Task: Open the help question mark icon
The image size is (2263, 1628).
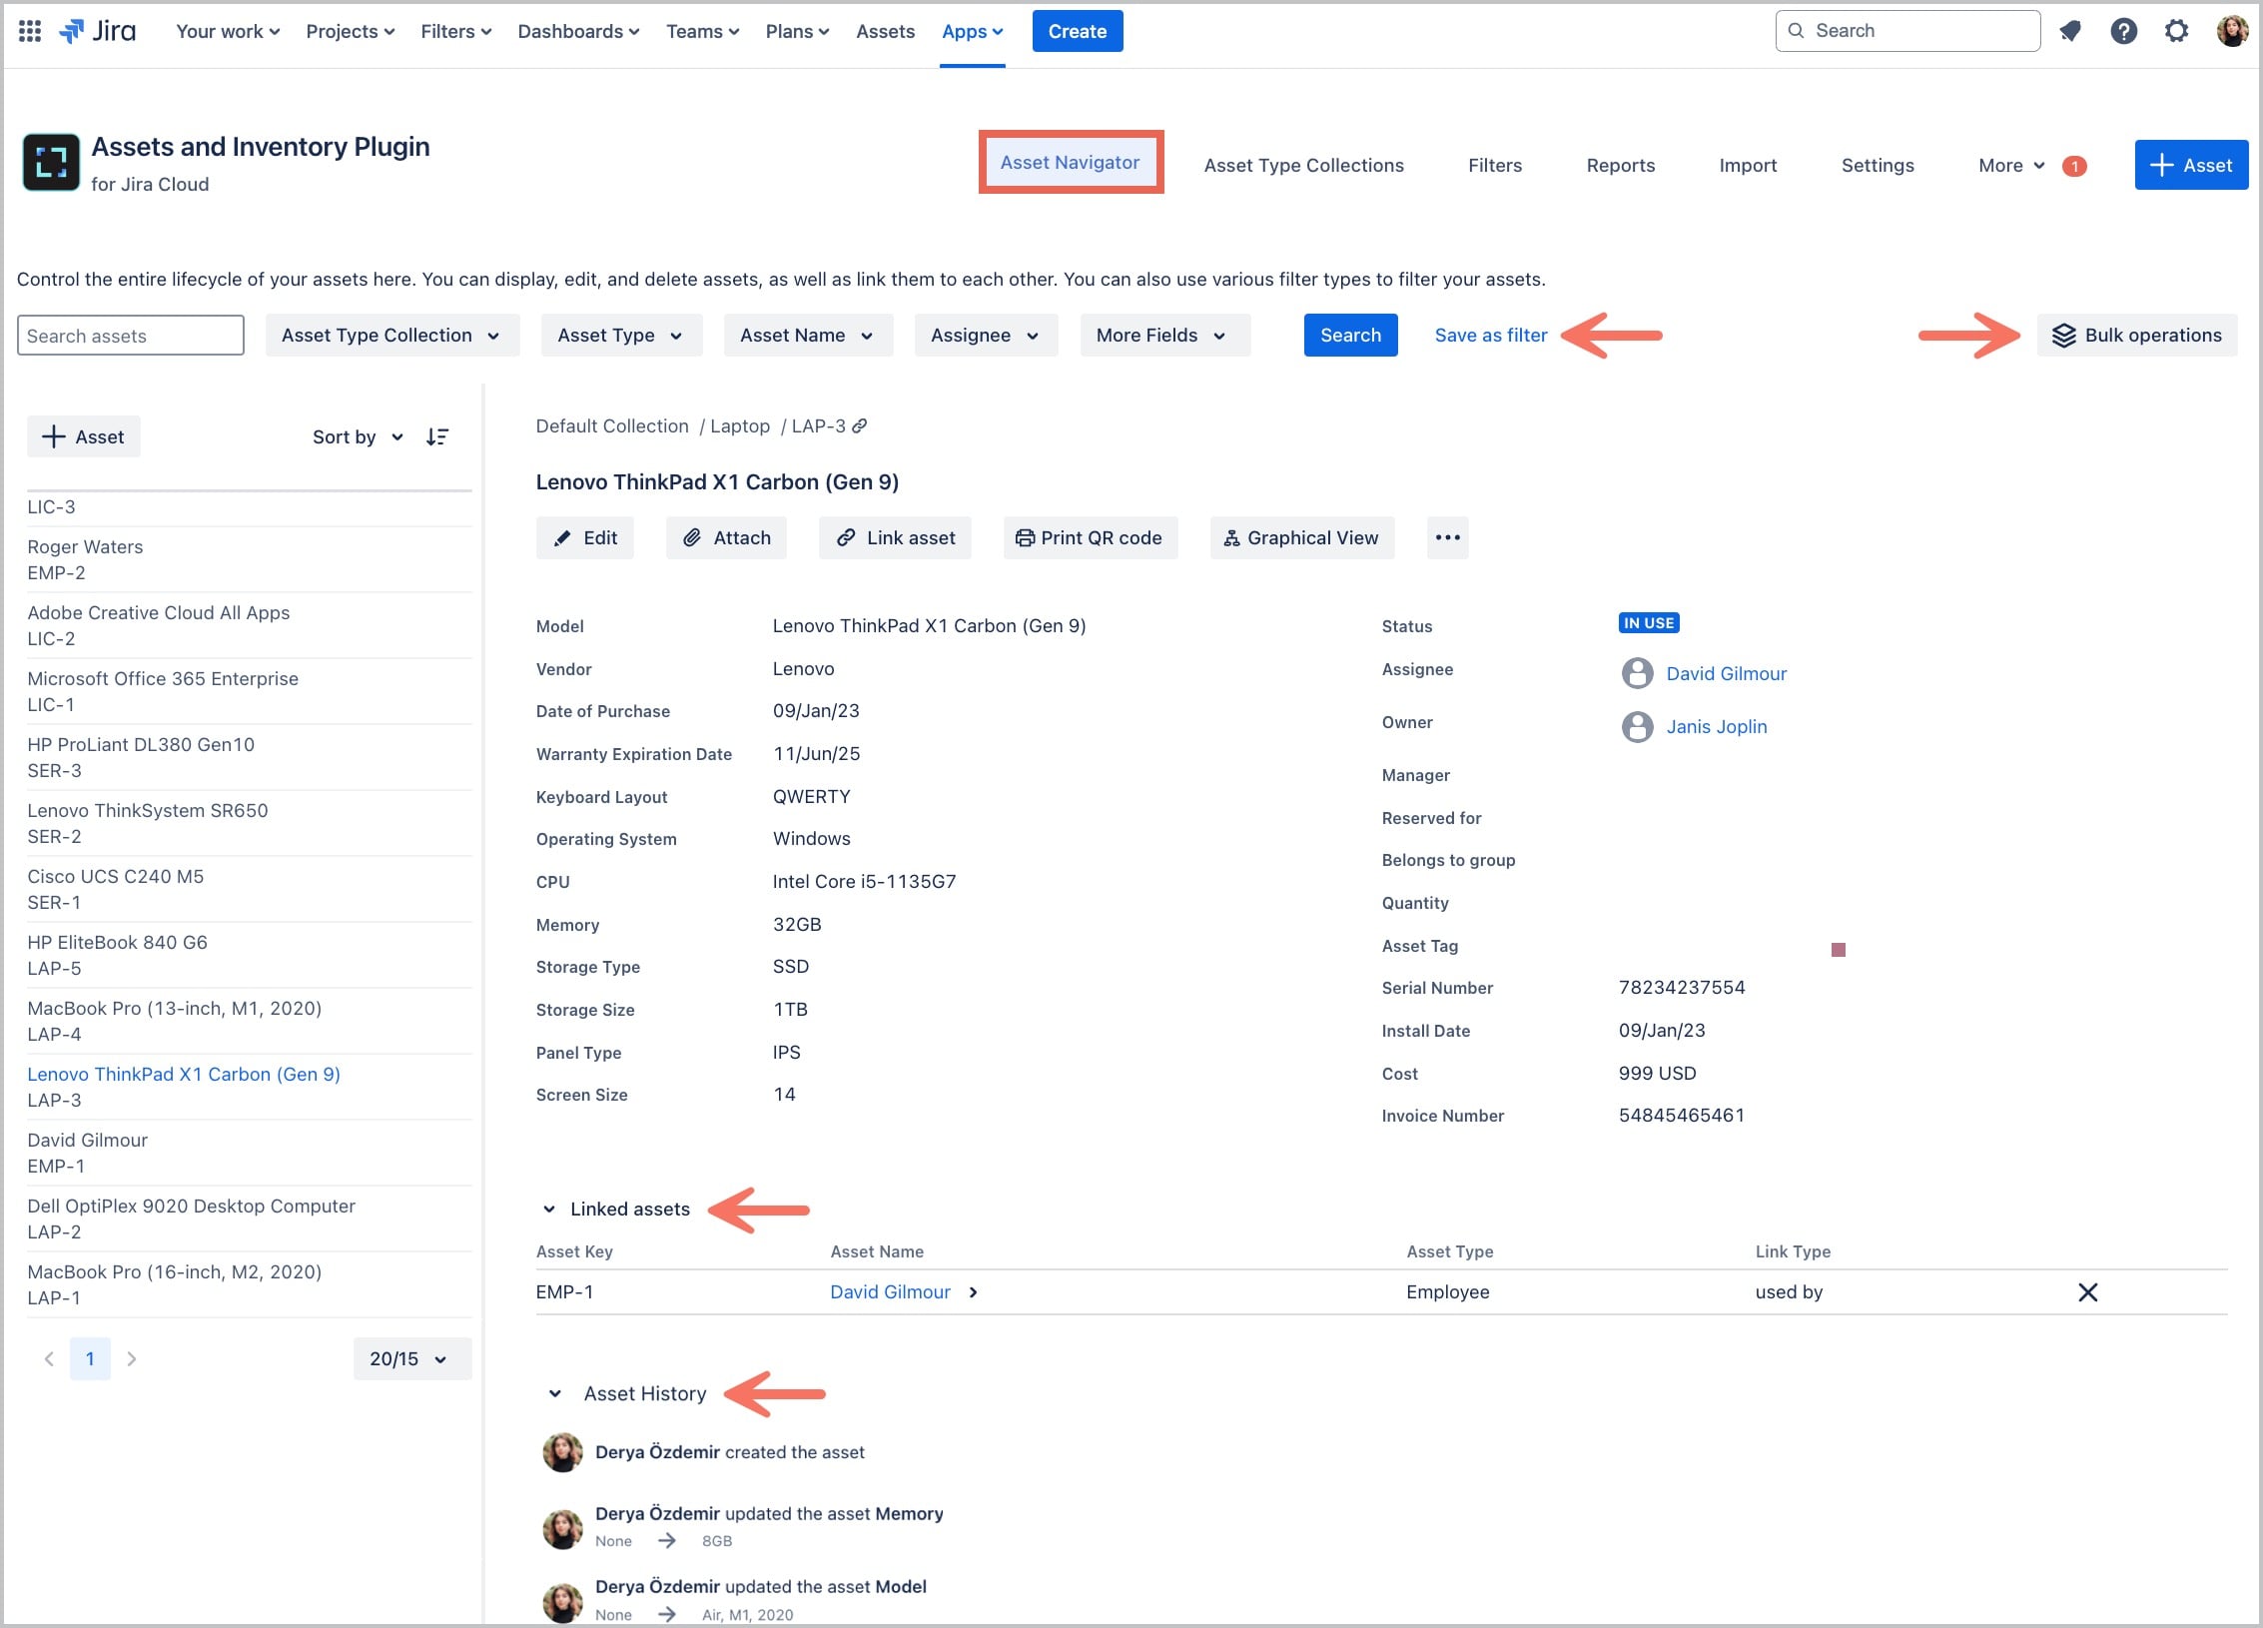Action: 2123,31
